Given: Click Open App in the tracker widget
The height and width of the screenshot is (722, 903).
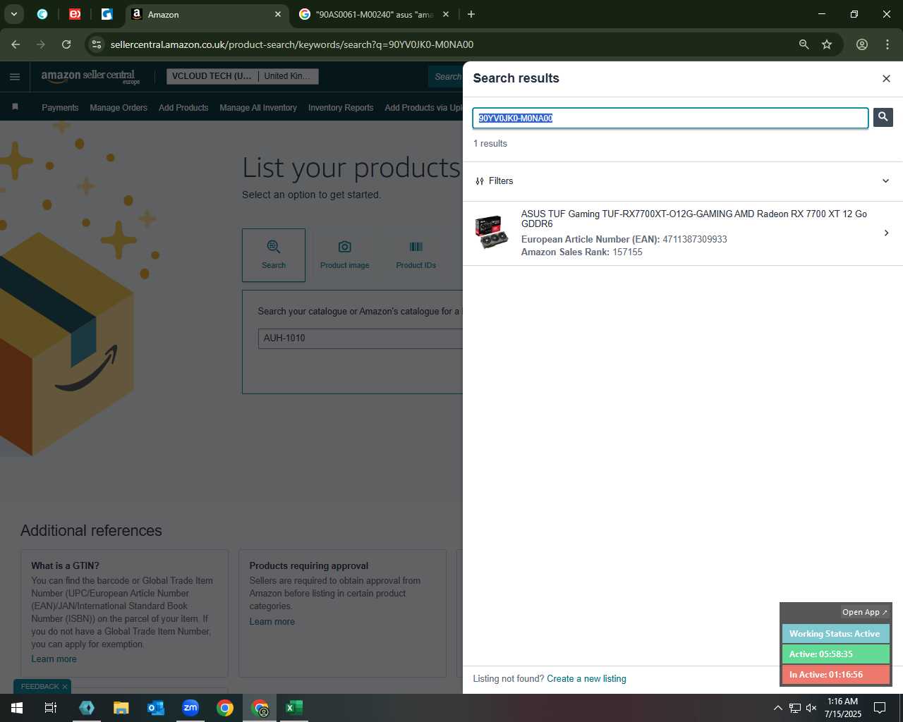Looking at the screenshot, I should [x=865, y=612].
